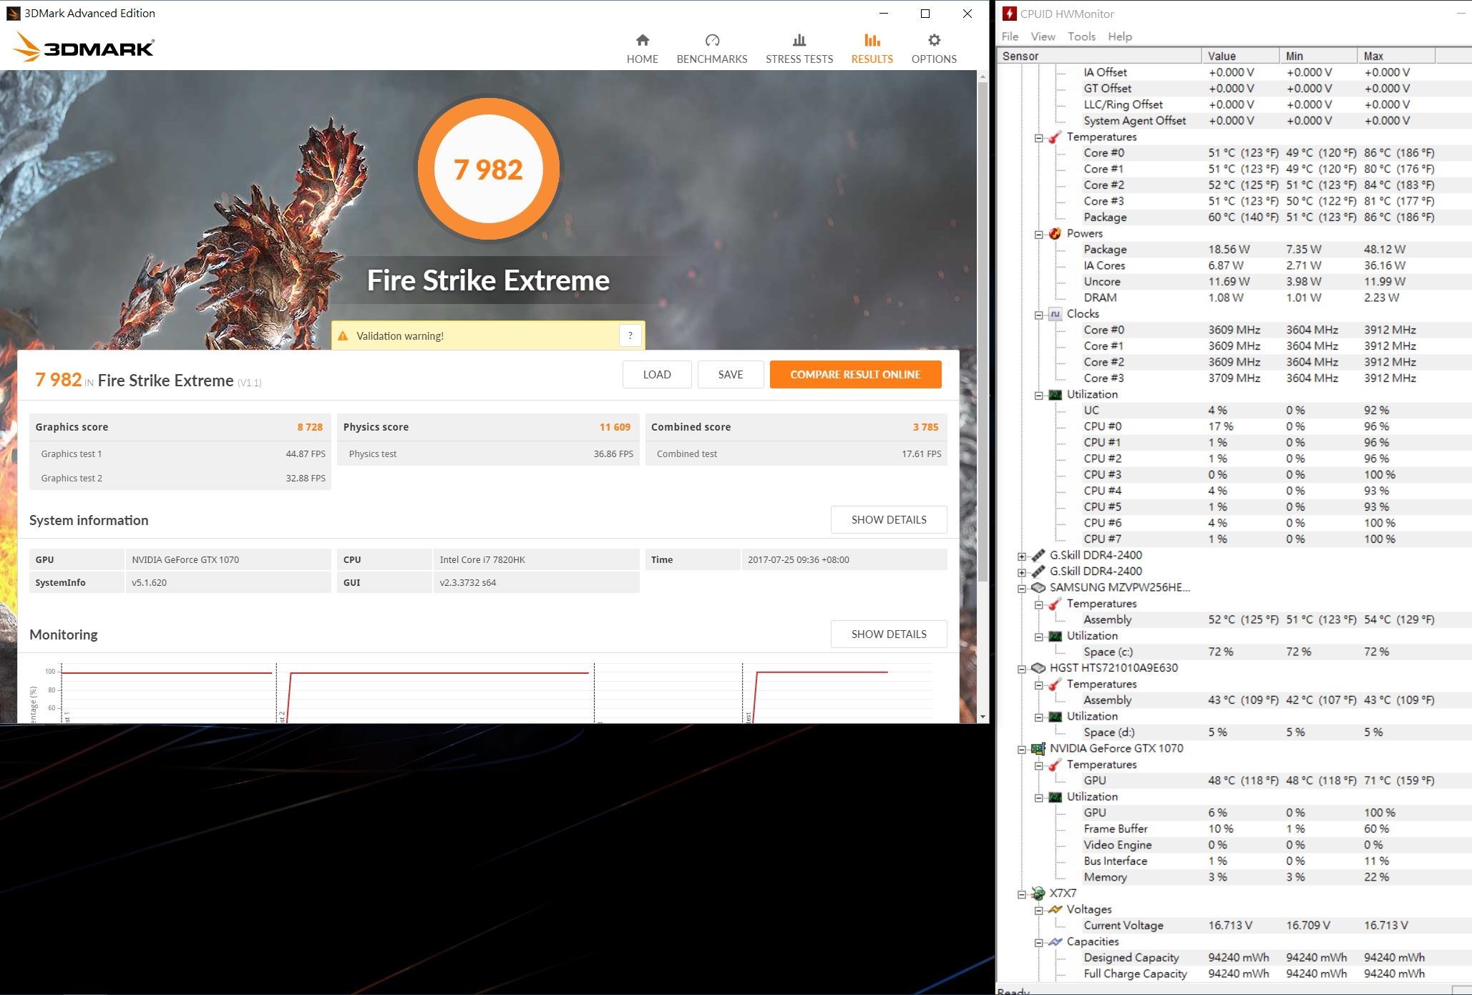Image resolution: width=1472 pixels, height=995 pixels.
Task: Click the NVIDIA GeForce GTX 1070 card icon
Action: (1038, 749)
